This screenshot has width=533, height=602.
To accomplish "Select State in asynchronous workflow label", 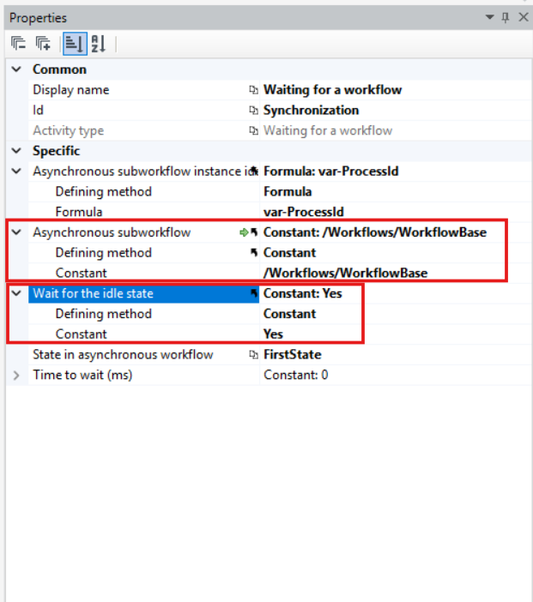I will click(x=123, y=354).
